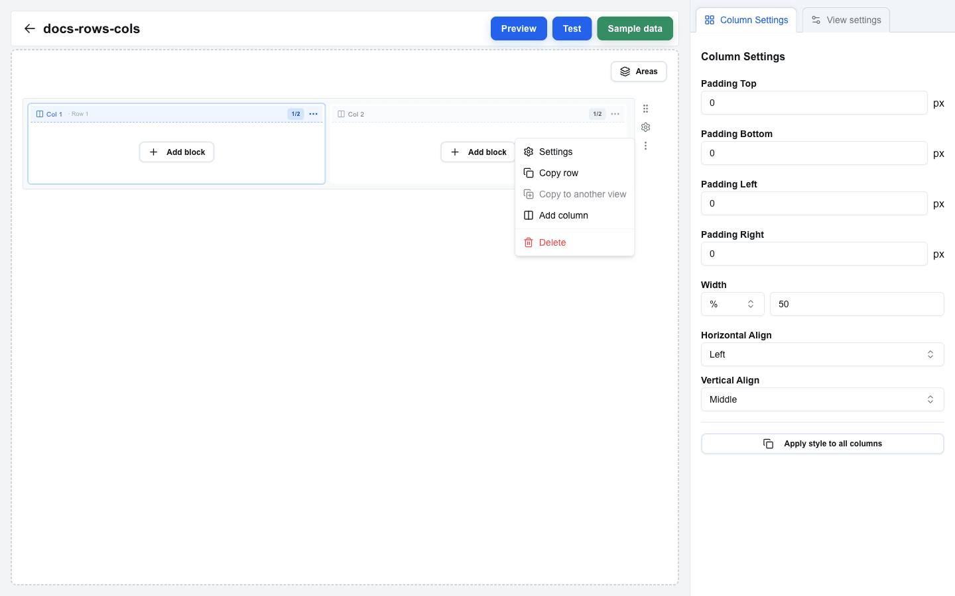Screen dimensions: 955x596
Task: Go back using the arrow beside docs-rows-cols
Action: [x=29, y=28]
